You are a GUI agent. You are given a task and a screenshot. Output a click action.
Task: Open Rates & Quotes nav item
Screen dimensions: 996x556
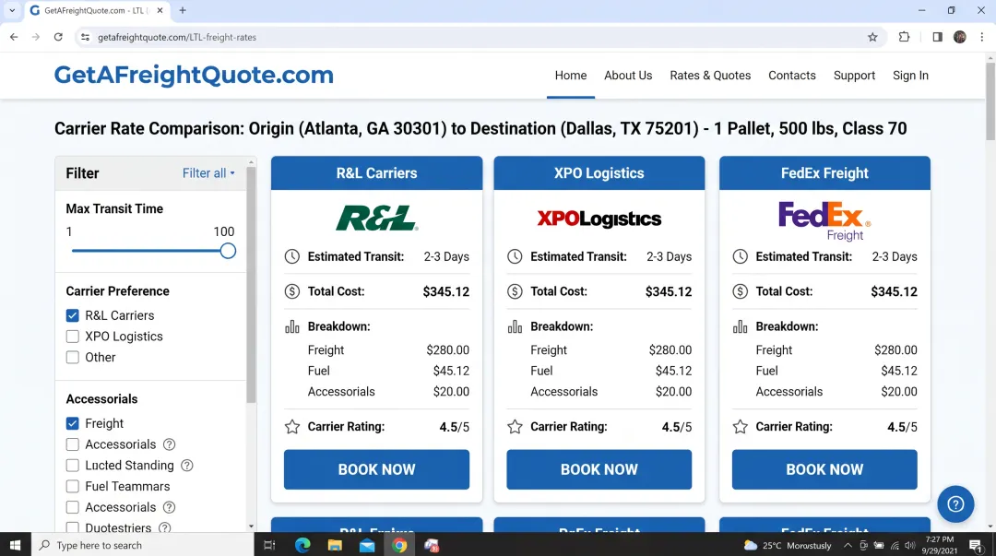(710, 76)
